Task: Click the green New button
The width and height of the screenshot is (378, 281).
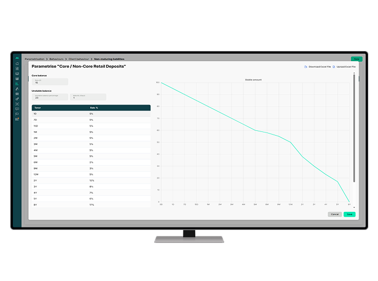Action: click(x=357, y=59)
